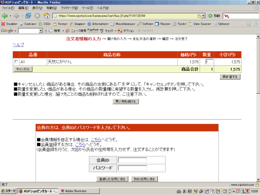Click the ヘルプ help link on page
The image size is (260, 195).
tap(18, 45)
